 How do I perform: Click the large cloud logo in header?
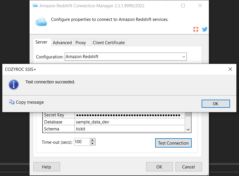pos(41,22)
